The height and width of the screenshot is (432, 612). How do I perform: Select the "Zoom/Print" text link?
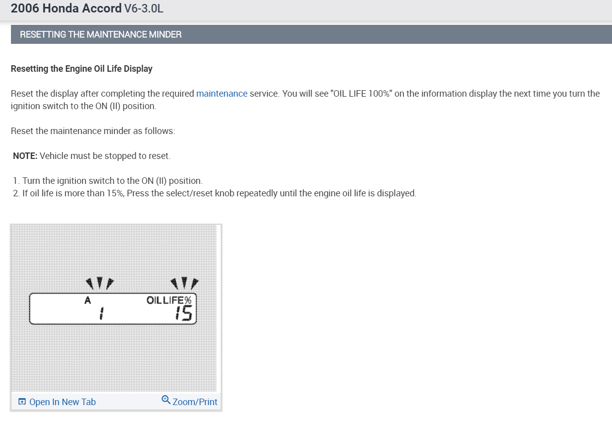pyautogui.click(x=195, y=402)
